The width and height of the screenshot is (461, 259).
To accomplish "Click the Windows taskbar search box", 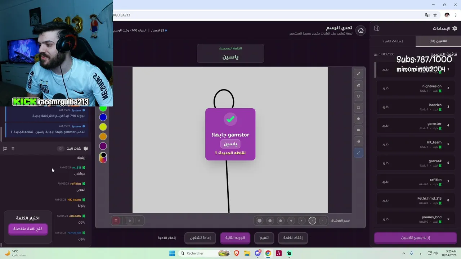I will pos(205,253).
